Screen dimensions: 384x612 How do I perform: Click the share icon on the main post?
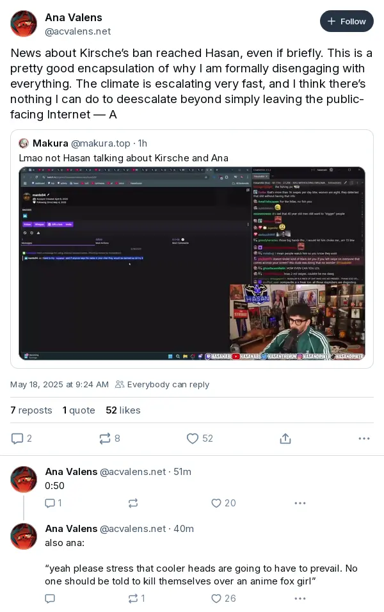pos(285,439)
